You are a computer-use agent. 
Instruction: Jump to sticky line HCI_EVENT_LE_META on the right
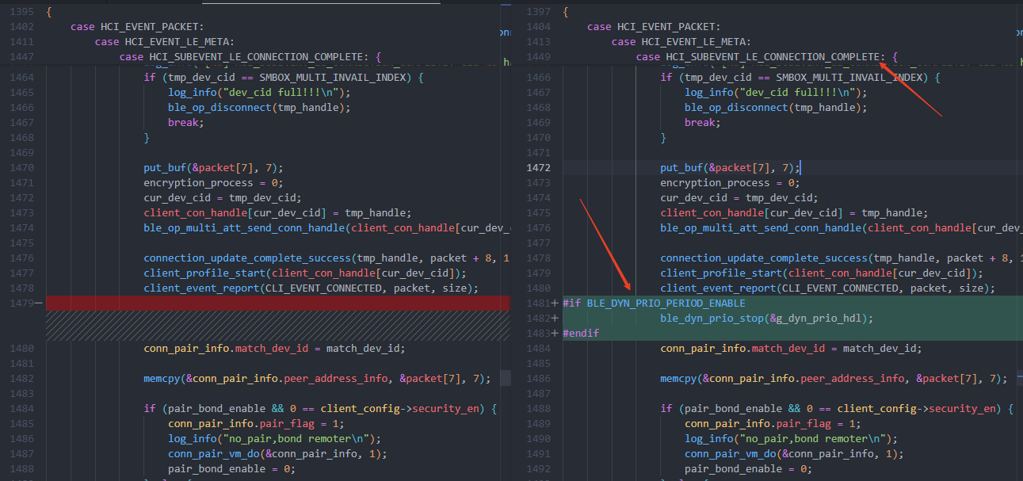[696, 42]
